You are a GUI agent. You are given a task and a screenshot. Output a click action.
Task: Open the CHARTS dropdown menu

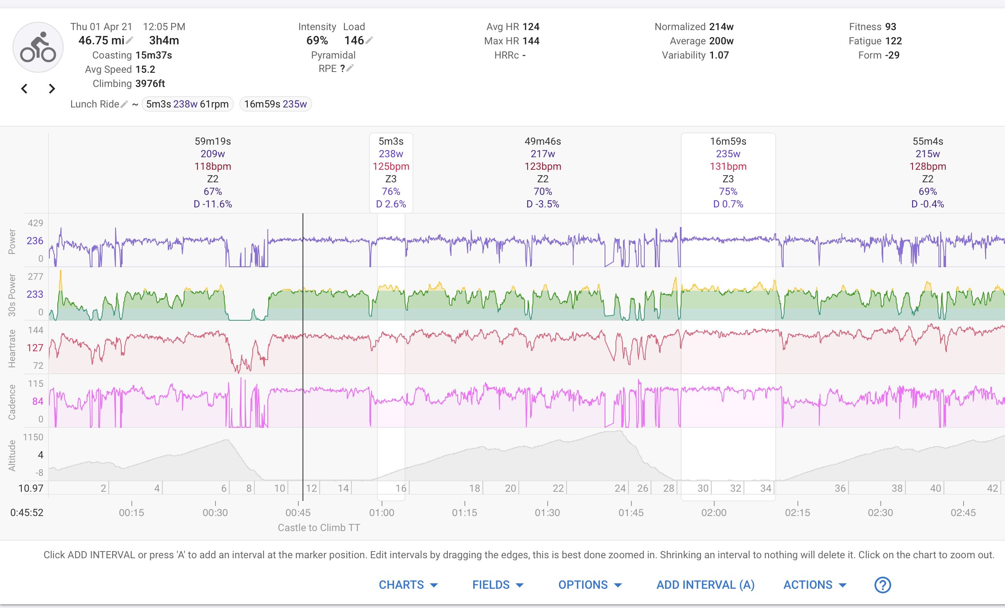point(408,585)
